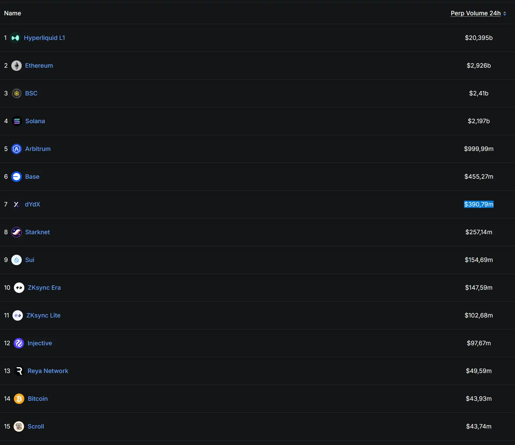Open the Sui chain link
The width and height of the screenshot is (515, 445).
click(30, 260)
